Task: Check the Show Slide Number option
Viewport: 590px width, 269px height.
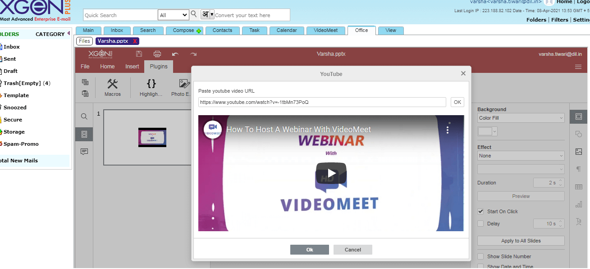Action: (481, 256)
